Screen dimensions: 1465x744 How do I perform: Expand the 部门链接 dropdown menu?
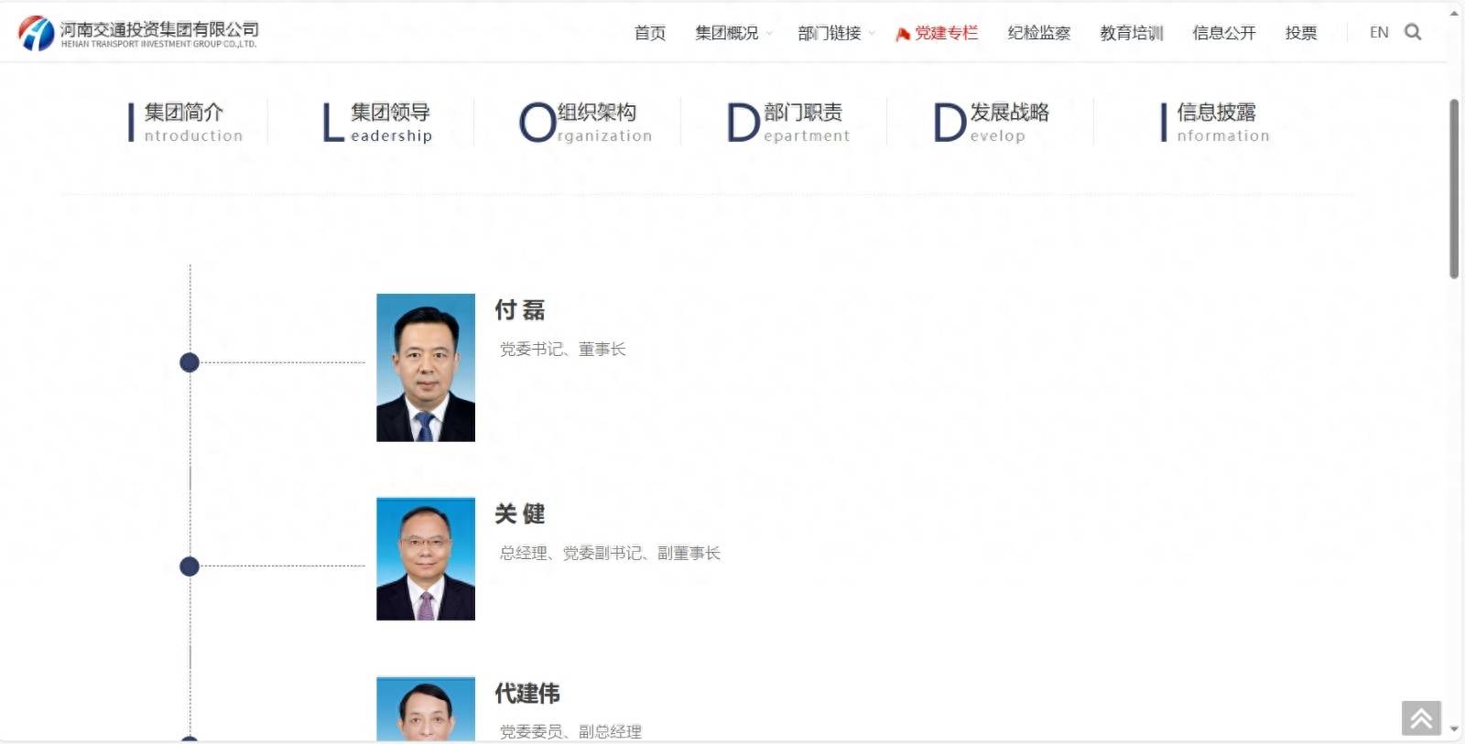tap(835, 33)
